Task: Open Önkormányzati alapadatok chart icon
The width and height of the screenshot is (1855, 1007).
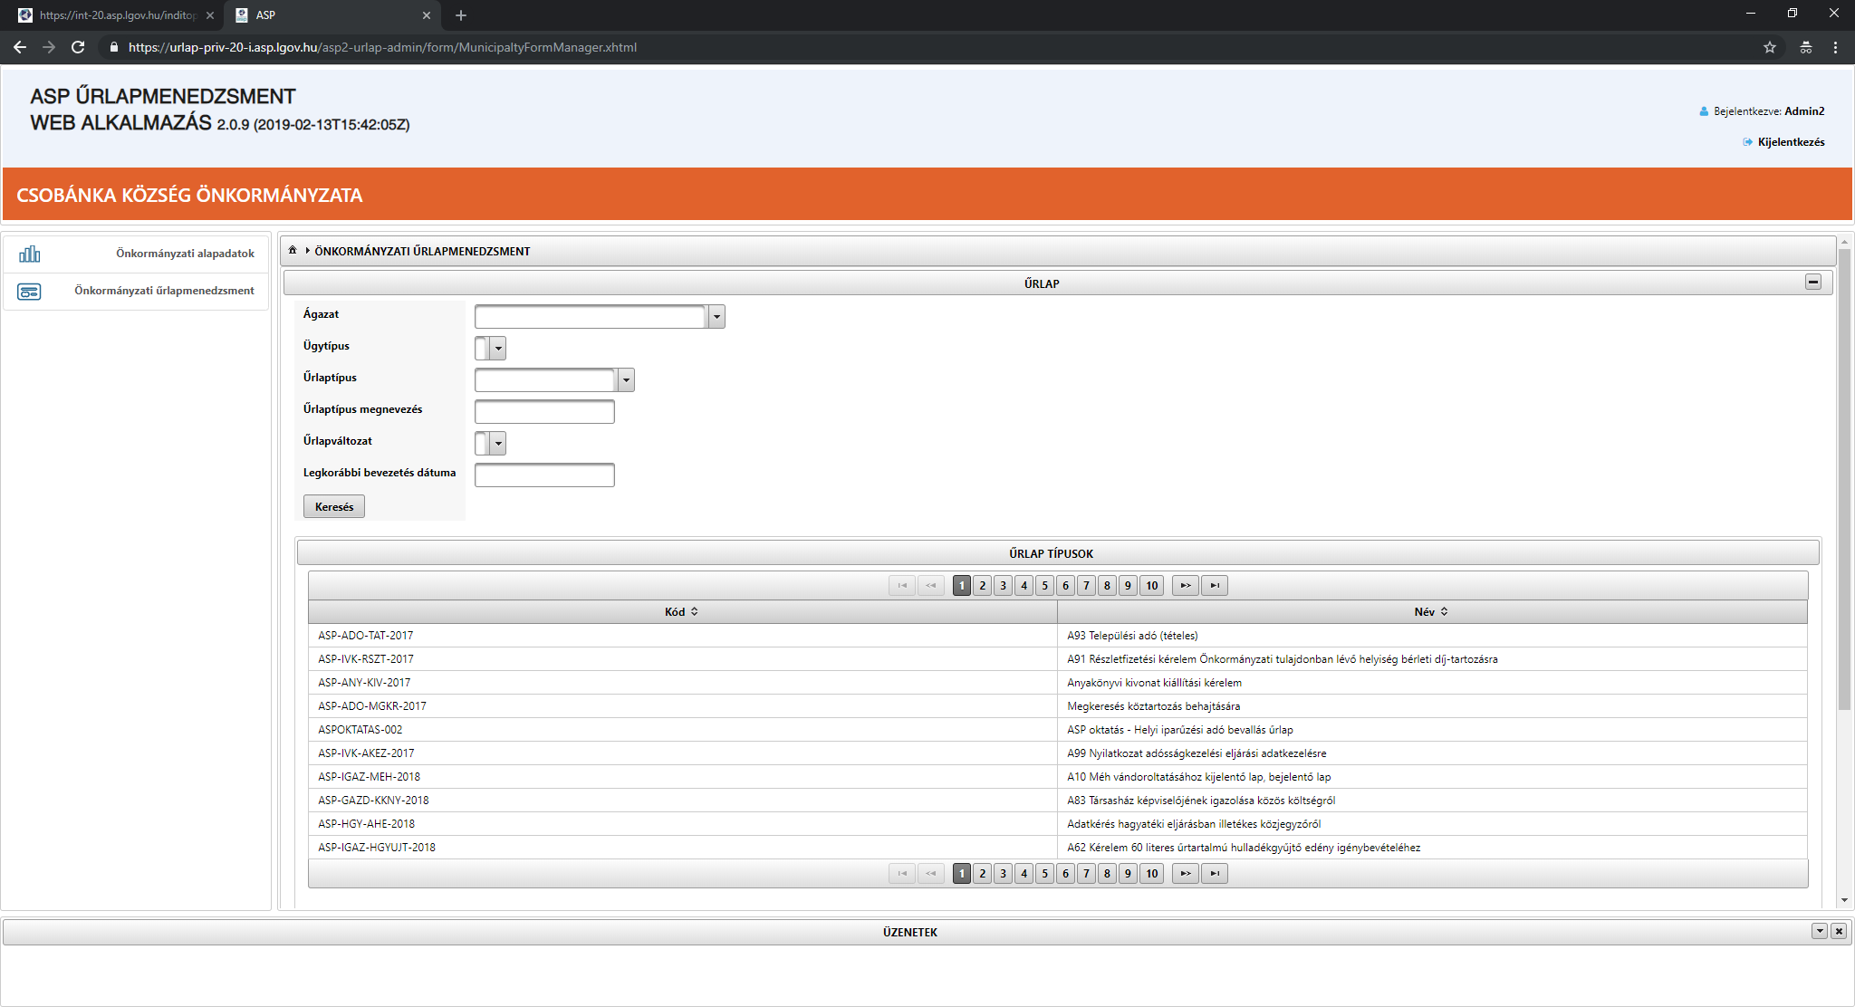Action: 30,254
